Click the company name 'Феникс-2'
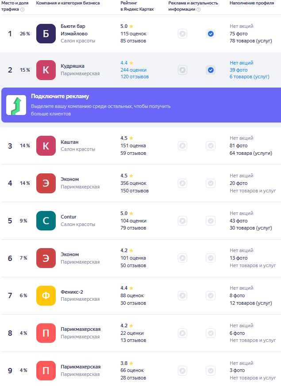Screen dimensions: 281x387 point(72,292)
